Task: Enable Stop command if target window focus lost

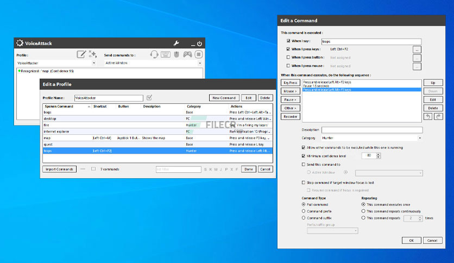Action: click(304, 183)
